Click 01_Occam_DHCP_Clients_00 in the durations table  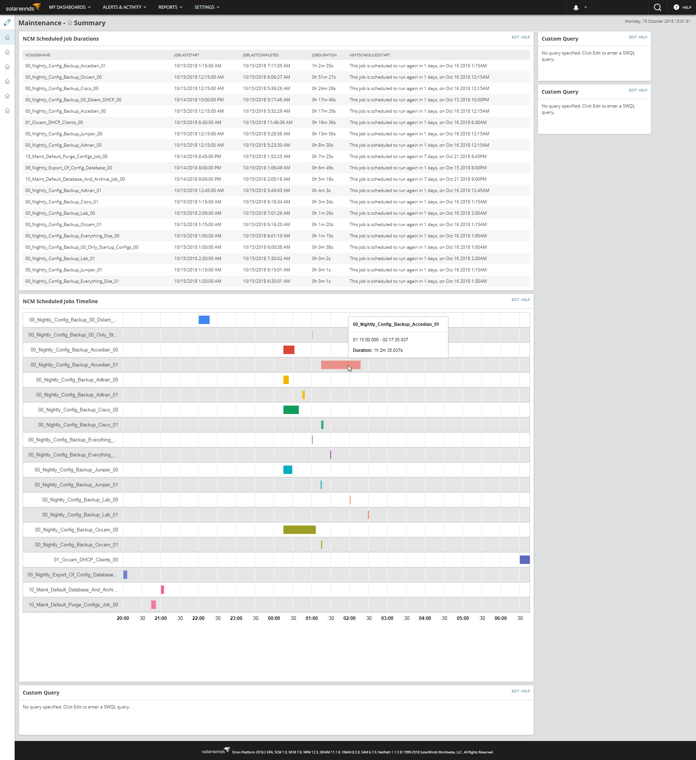pos(54,123)
